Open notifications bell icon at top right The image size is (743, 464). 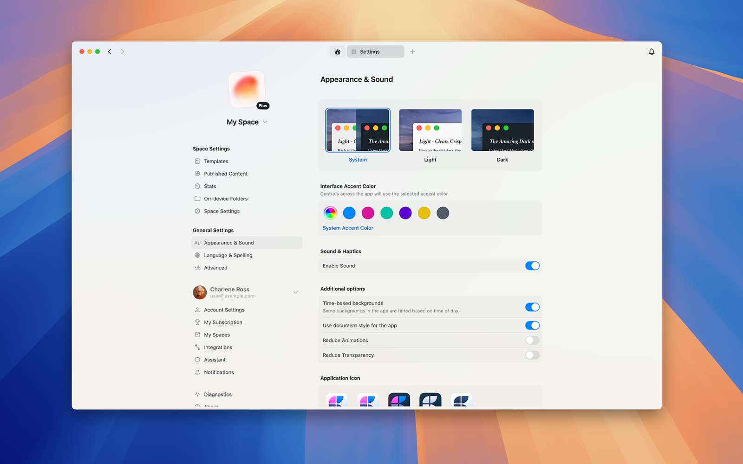click(652, 52)
